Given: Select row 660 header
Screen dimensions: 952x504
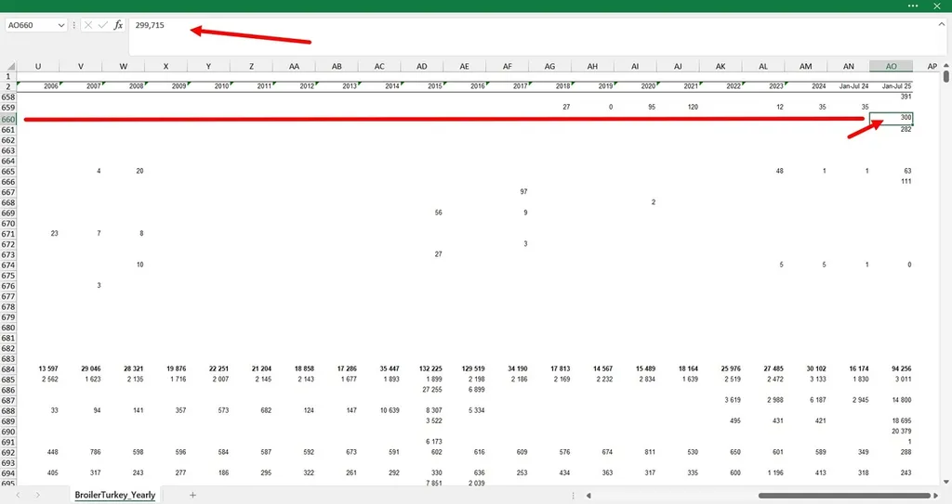Looking at the screenshot, I should [8, 119].
